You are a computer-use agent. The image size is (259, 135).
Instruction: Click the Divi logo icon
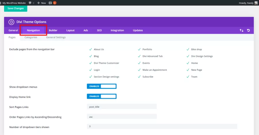(12, 22)
